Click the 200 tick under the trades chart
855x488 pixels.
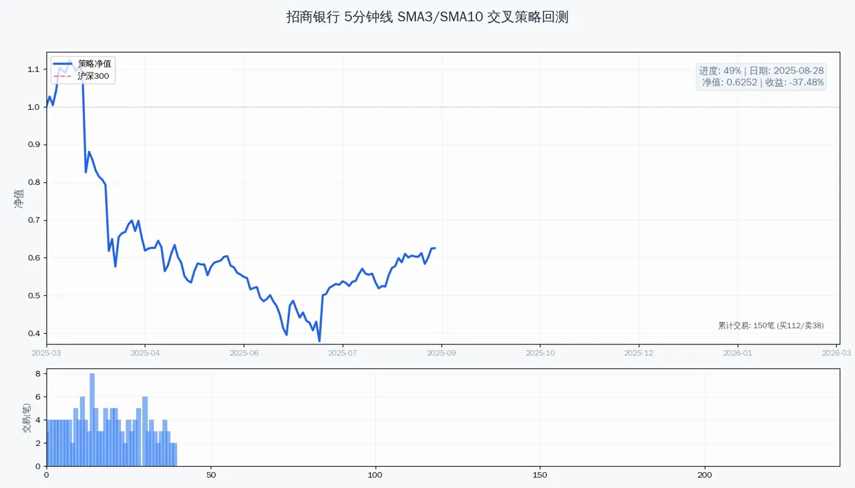tap(705, 475)
